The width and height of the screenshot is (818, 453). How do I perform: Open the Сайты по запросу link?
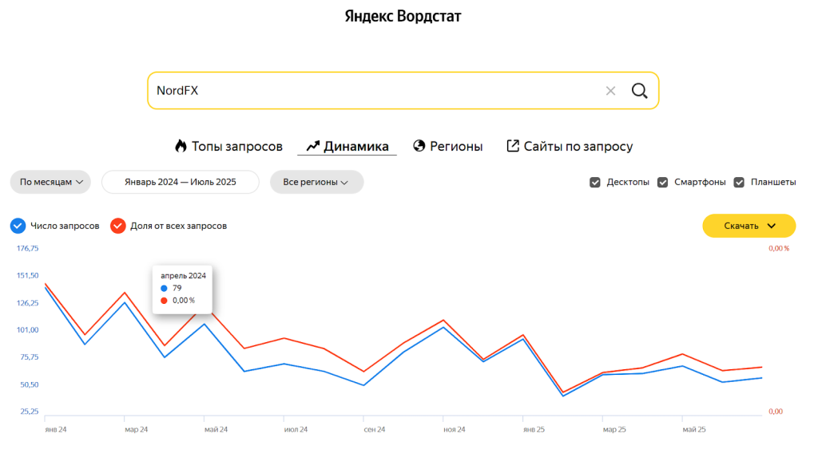tap(578, 146)
